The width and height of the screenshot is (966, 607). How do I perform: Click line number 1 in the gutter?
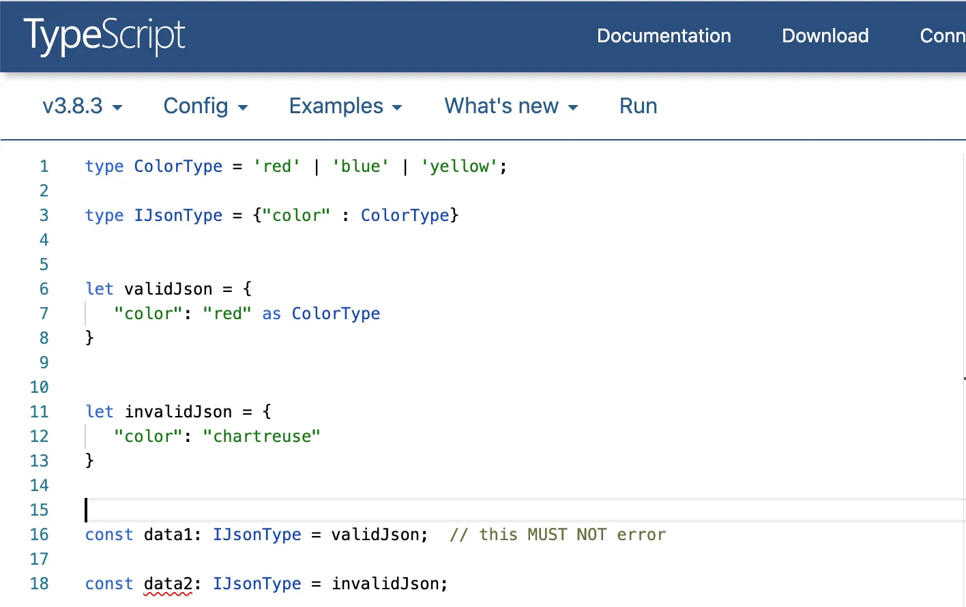[x=44, y=166]
